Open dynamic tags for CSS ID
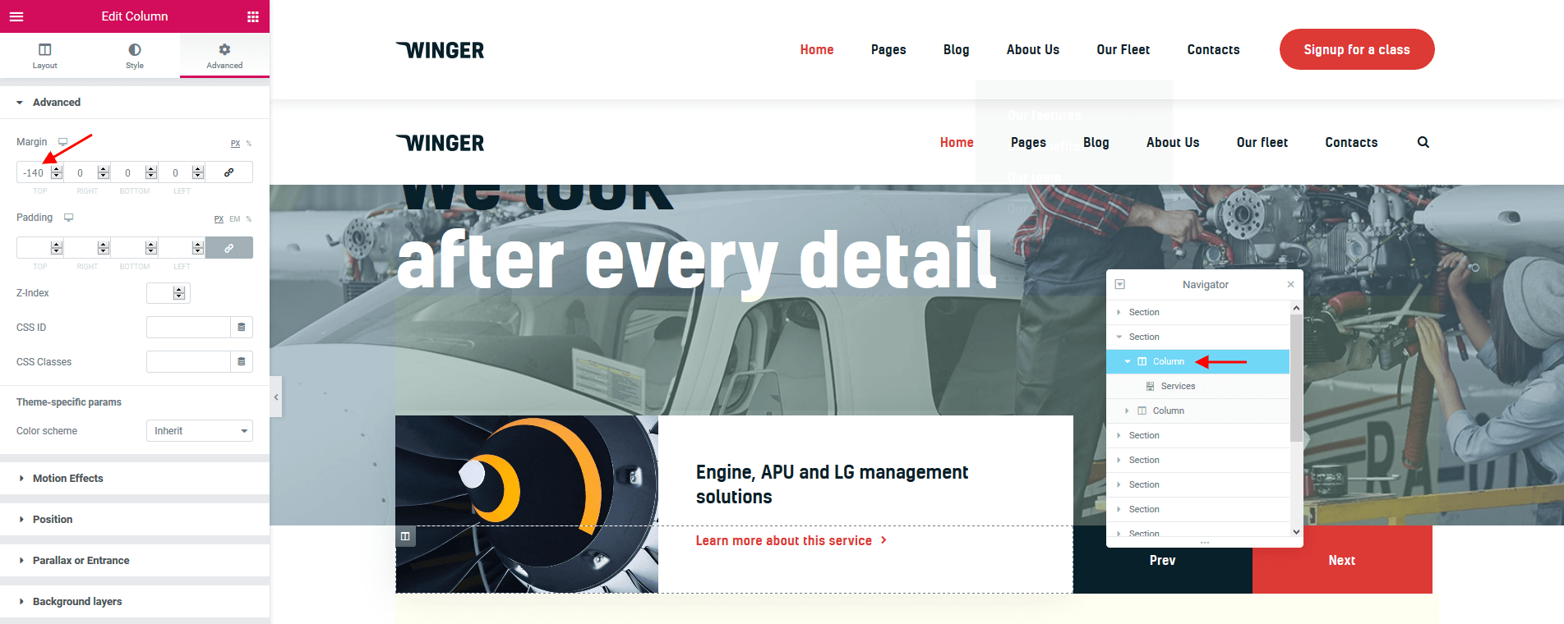 242,328
